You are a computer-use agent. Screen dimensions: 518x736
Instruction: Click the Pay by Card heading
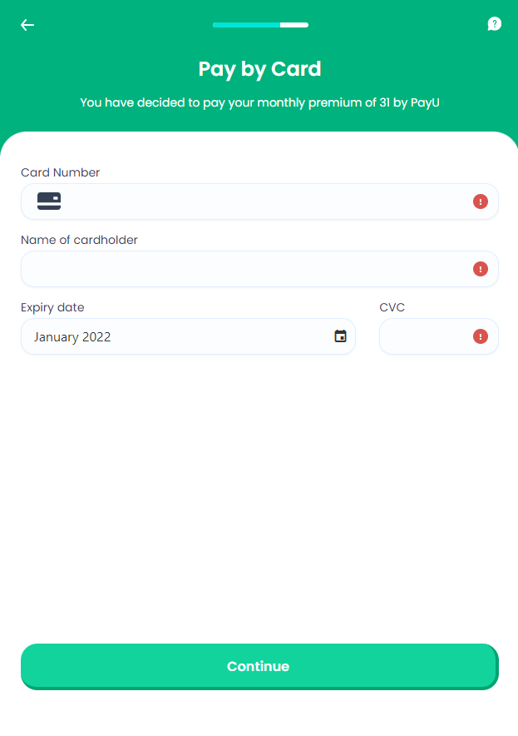click(259, 69)
